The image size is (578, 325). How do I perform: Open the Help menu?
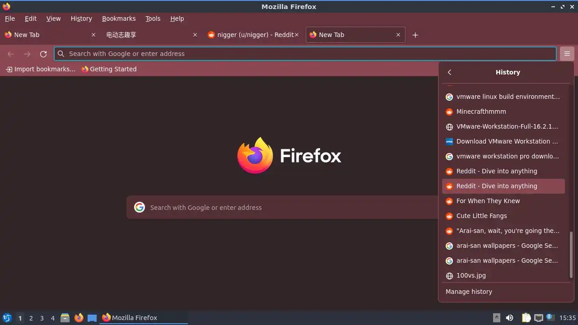coord(177,19)
